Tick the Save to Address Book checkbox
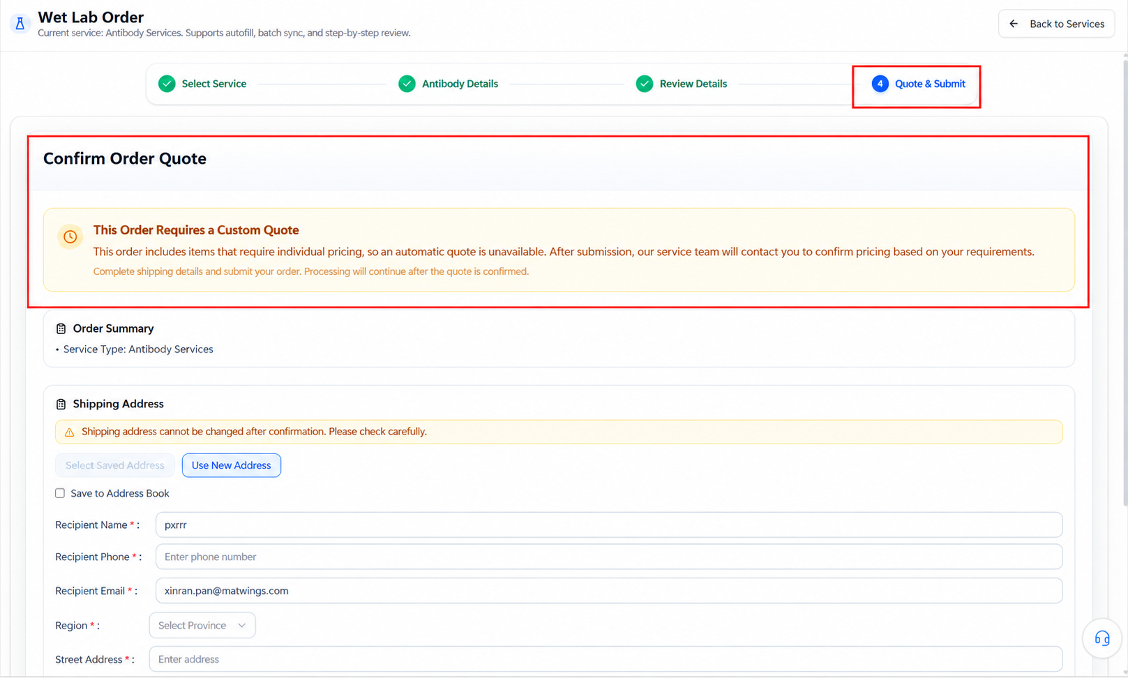 pos(60,493)
